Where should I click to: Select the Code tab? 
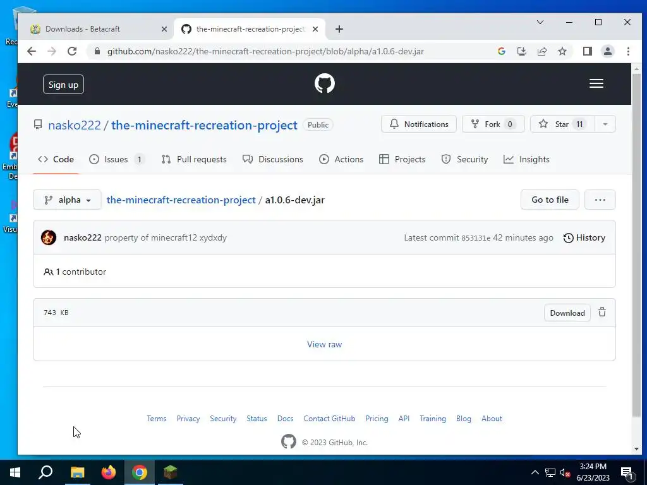point(56,159)
